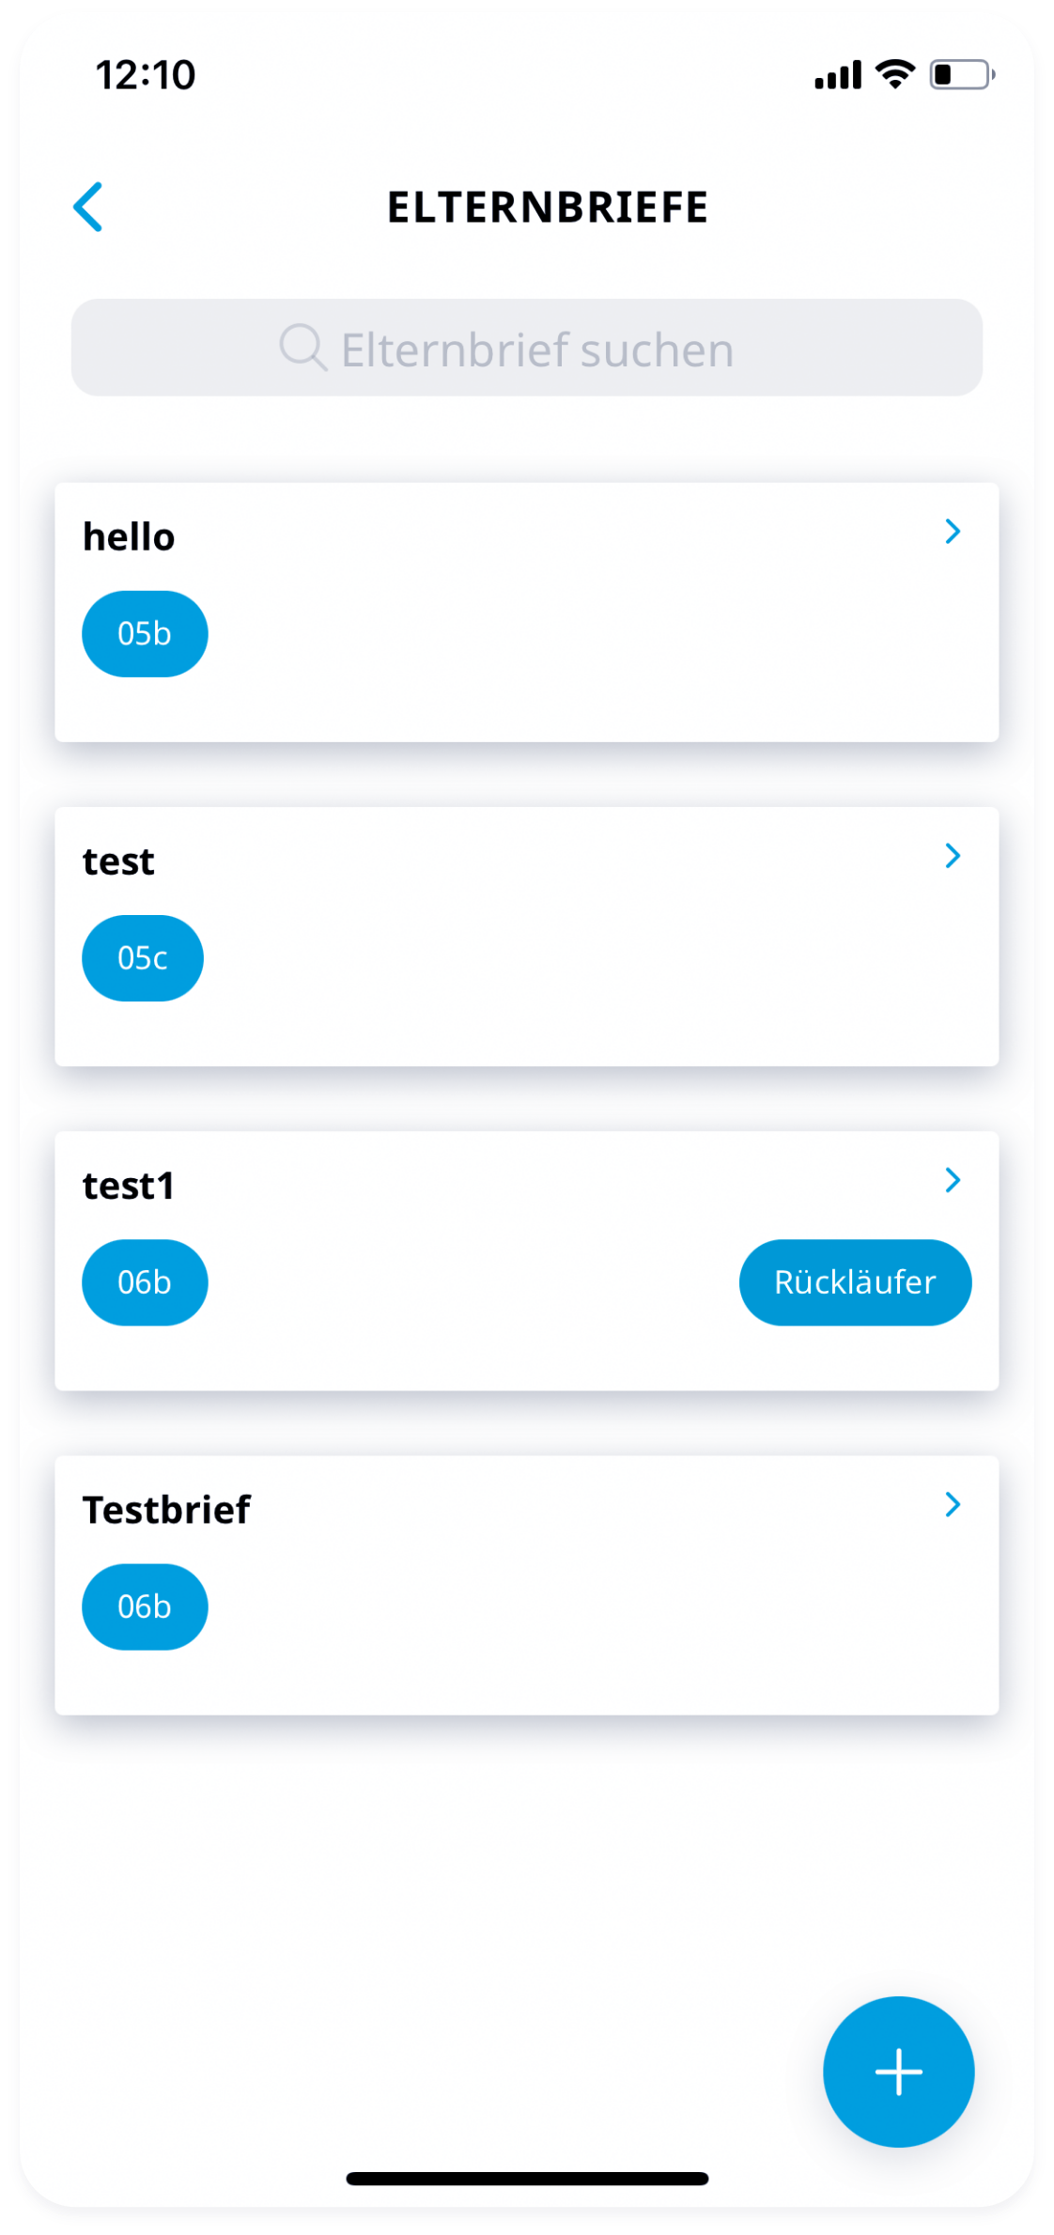Screen dimensions: 1054x2235
Task: Open Testbrief with its right chevron
Action: tap(953, 1505)
